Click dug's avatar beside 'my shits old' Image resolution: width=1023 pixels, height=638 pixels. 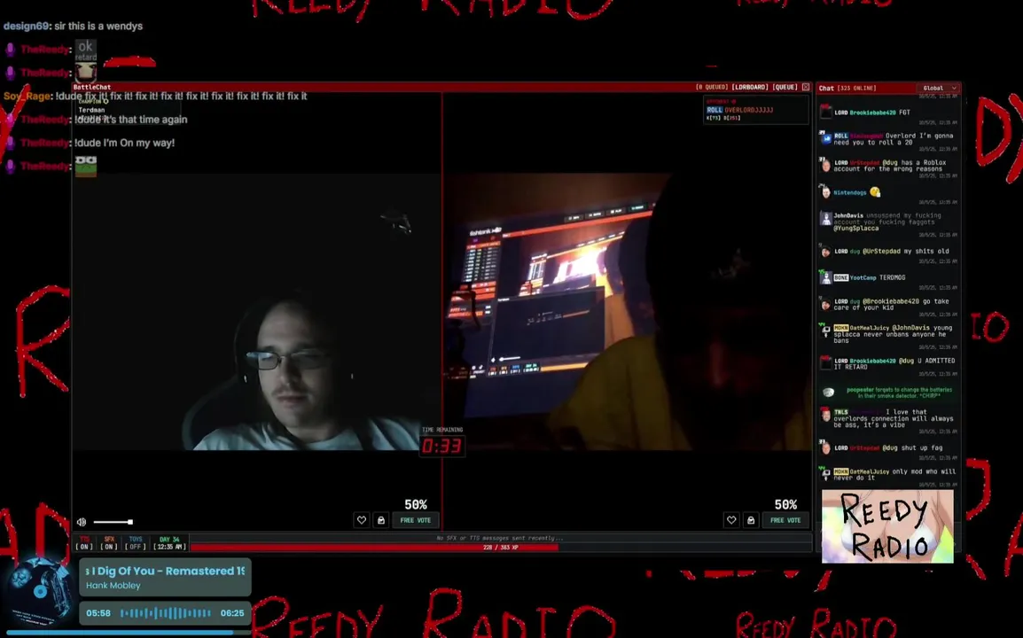826,251
